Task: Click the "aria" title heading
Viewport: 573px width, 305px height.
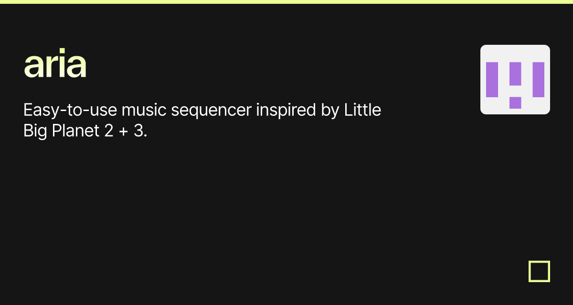Action: coord(55,65)
